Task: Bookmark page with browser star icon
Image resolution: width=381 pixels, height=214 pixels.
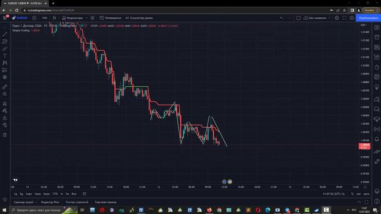Action: point(344,11)
